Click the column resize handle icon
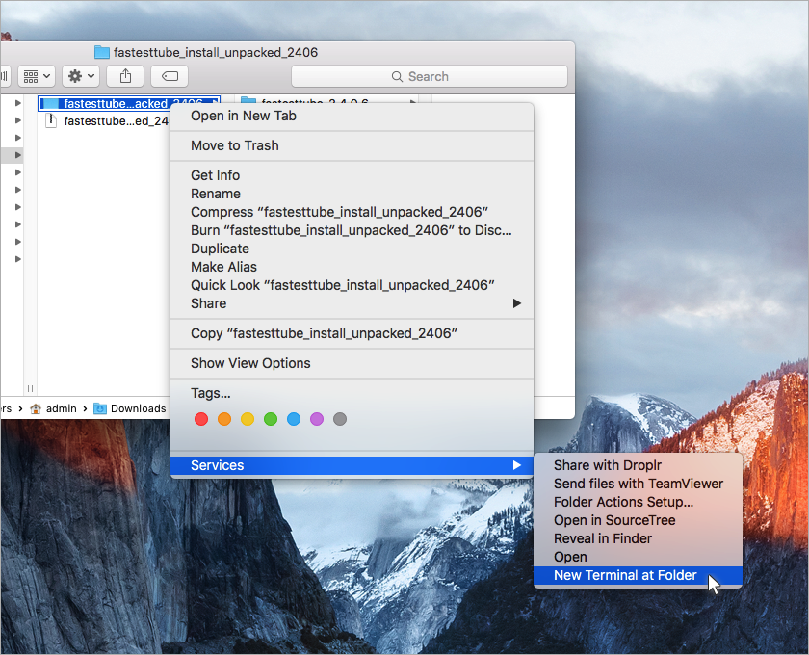 click(30, 388)
